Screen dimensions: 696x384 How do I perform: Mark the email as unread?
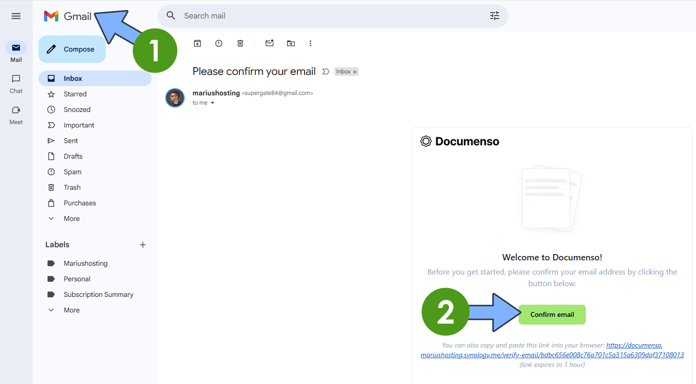pos(270,43)
